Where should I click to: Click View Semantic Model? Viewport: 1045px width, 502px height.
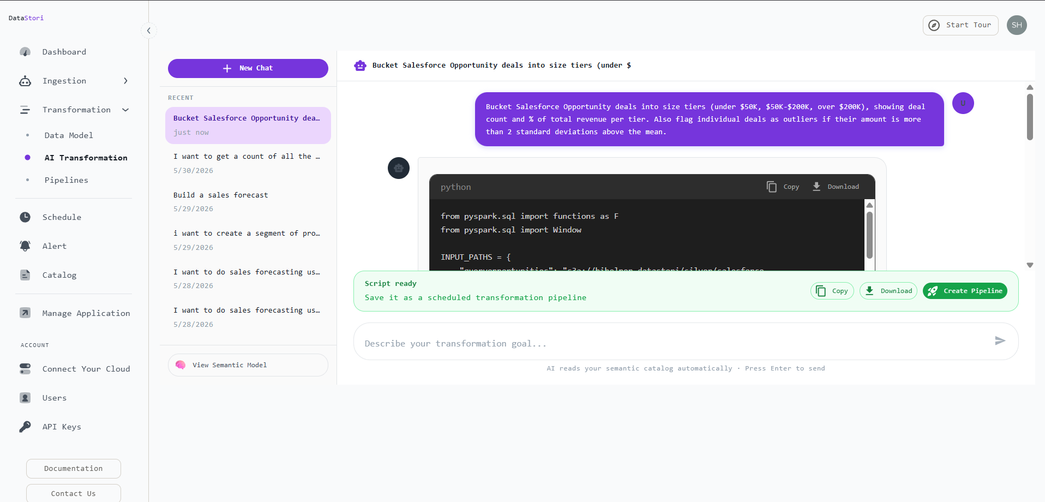(x=248, y=365)
